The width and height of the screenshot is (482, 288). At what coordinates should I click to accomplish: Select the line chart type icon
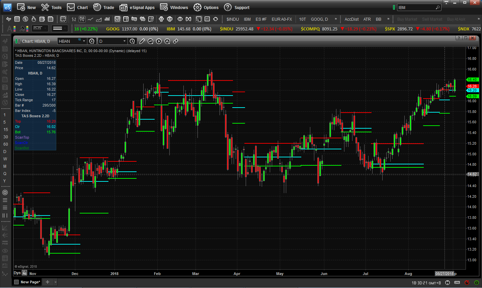(x=90, y=19)
